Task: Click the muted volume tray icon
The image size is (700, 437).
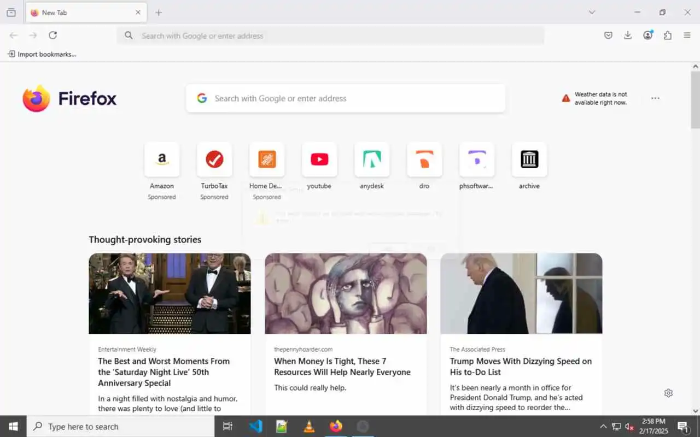Action: tap(629, 427)
